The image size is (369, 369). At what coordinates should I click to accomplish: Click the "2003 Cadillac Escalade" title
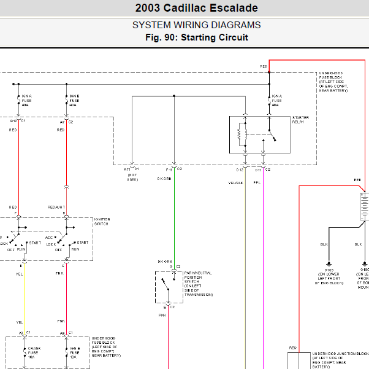(x=197, y=8)
